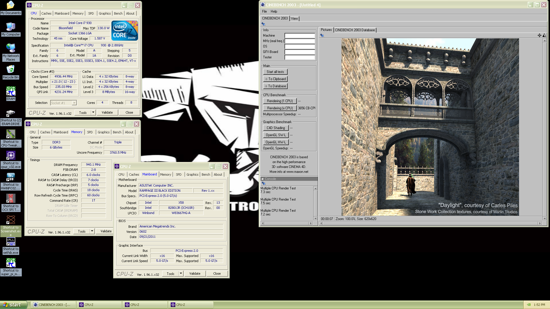550x309 pixels.
Task: Click the Machine input field
Action: click(x=300, y=35)
